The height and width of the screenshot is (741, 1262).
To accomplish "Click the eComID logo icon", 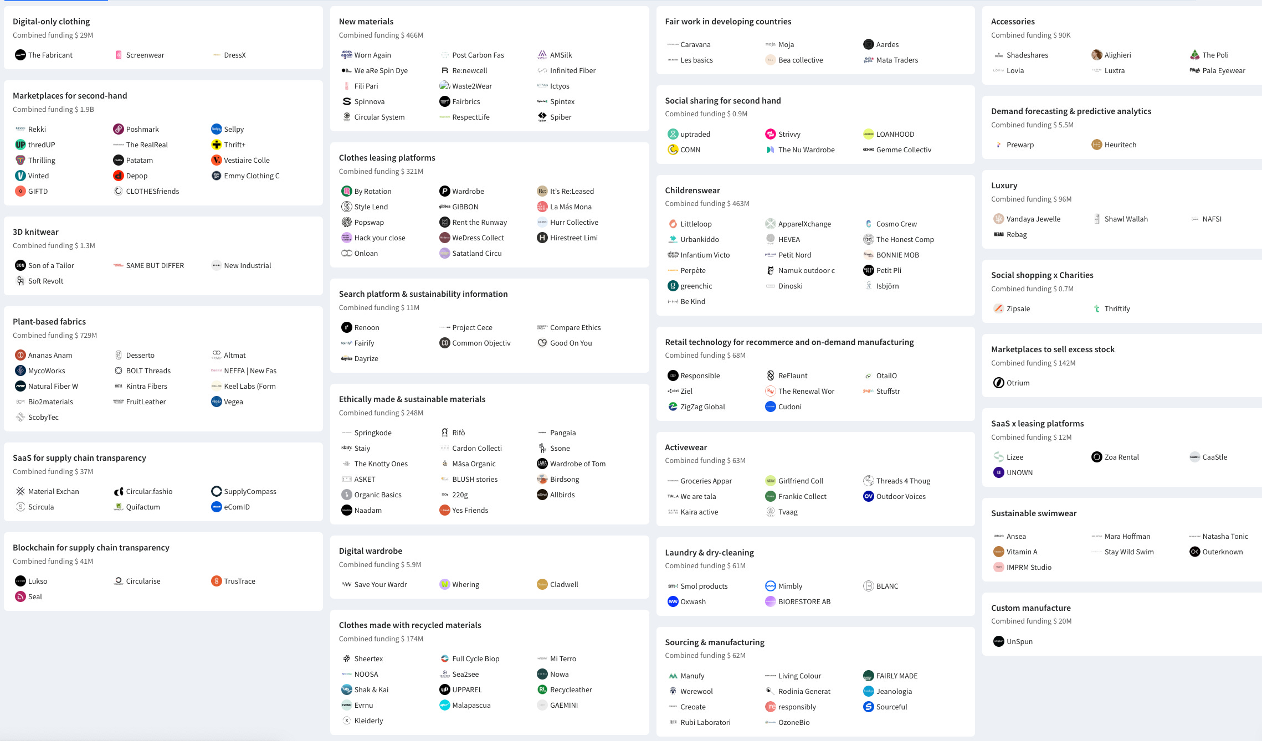I will click(217, 507).
